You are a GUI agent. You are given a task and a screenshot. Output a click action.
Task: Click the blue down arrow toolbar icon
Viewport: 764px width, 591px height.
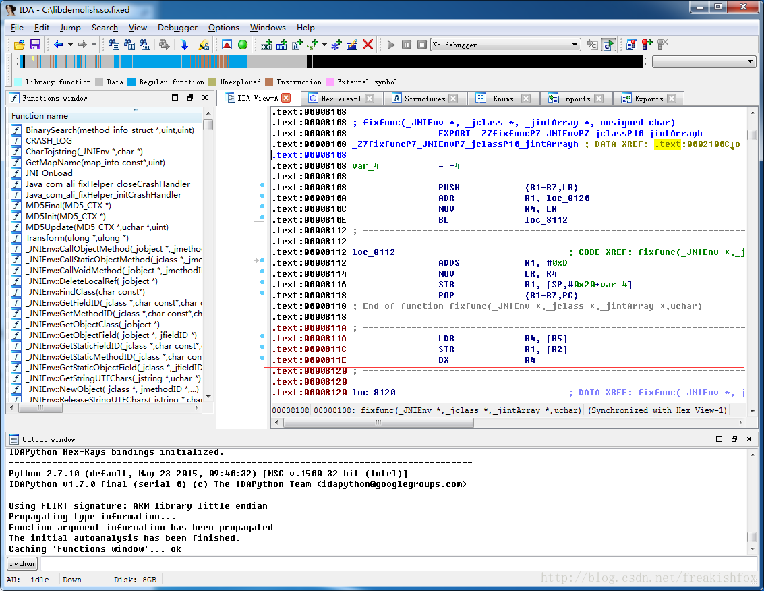pyautogui.click(x=183, y=45)
